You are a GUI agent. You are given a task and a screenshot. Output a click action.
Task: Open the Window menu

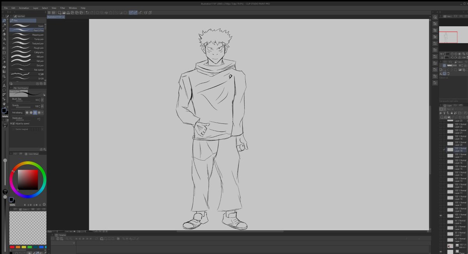(73, 8)
